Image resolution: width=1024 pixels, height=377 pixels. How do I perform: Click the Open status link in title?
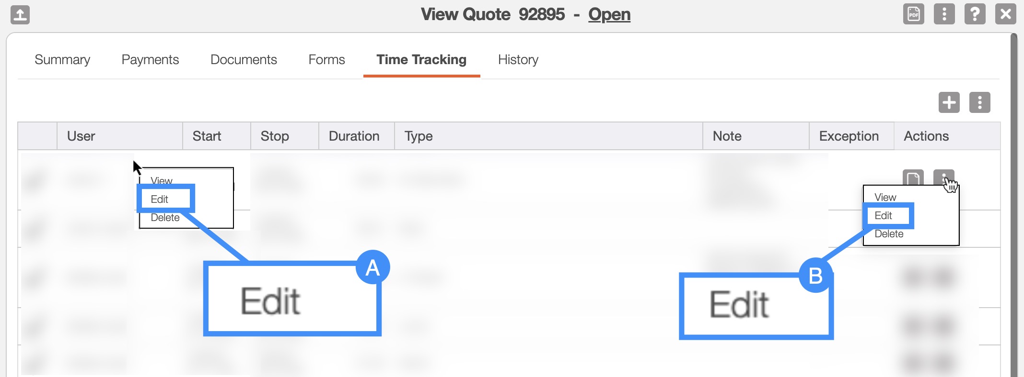click(x=609, y=14)
